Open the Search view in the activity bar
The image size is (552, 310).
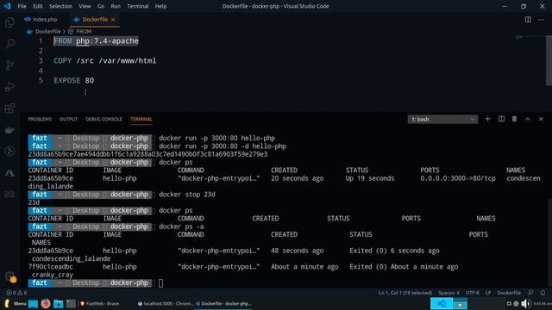click(x=9, y=44)
